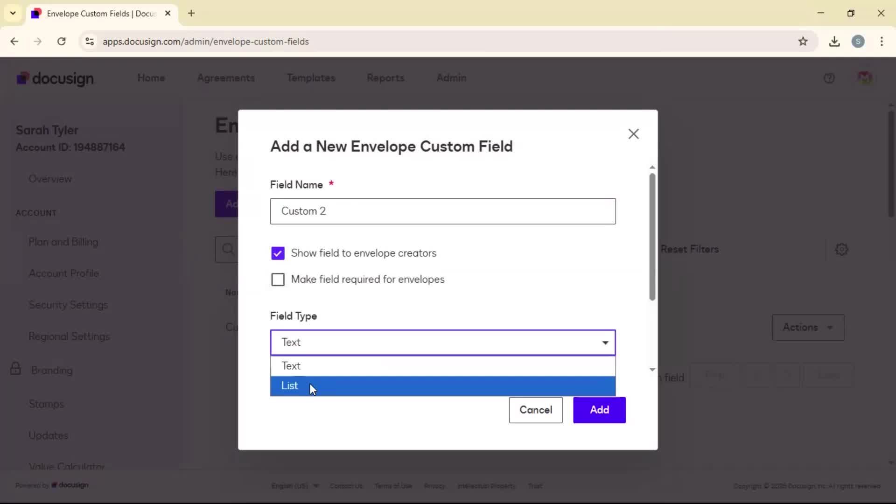This screenshot has height=504, width=896.
Task: Open the Home menu
Action: point(151,78)
